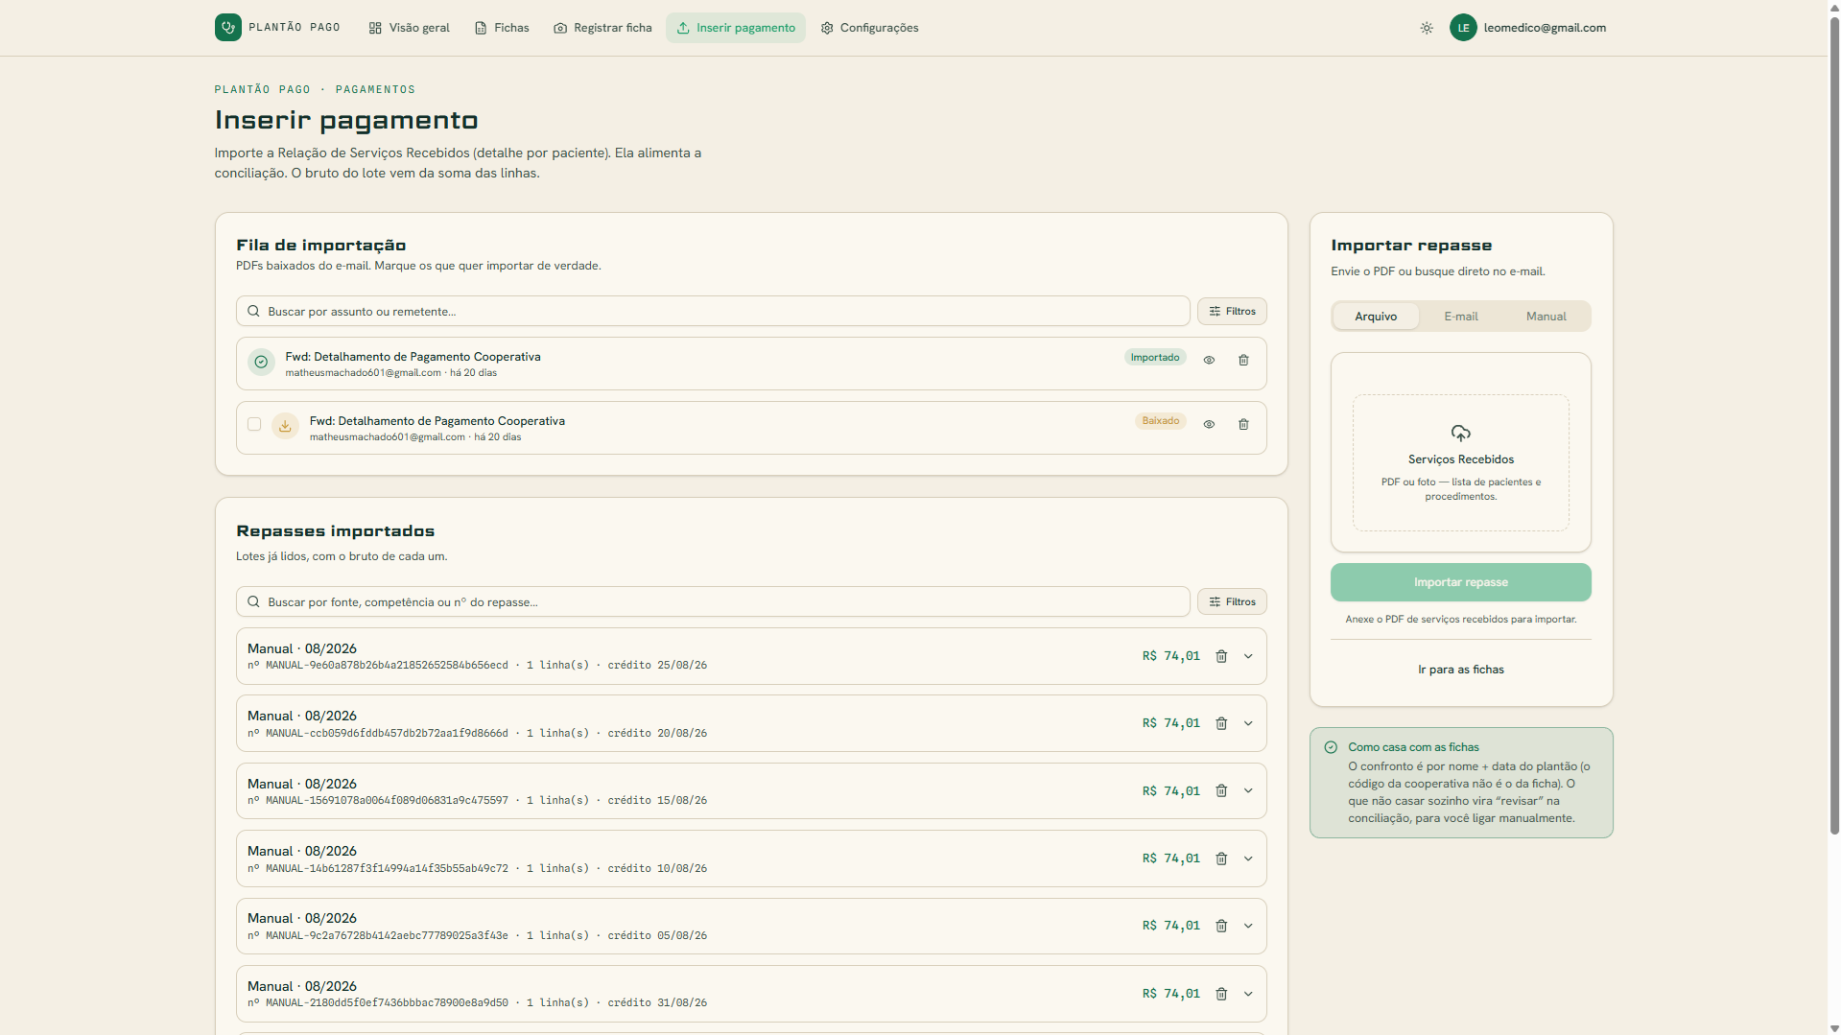Image resolution: width=1841 pixels, height=1035 pixels.
Task: Click the Serviços Recebidos upload drop zone
Action: [x=1460, y=462]
